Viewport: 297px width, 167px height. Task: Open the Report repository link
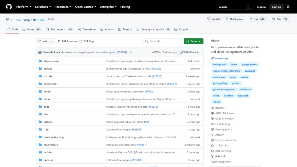(x=221, y=162)
